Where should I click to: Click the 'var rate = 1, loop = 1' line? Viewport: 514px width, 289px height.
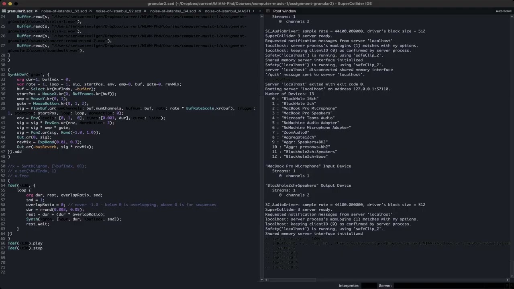click(x=99, y=84)
